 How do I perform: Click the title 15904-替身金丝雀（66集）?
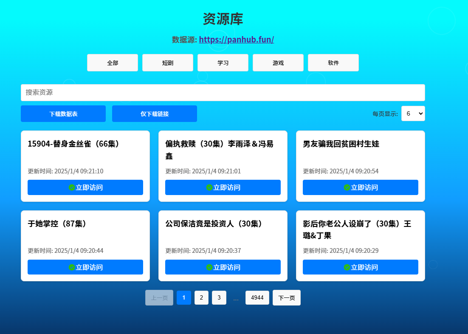[74, 144]
